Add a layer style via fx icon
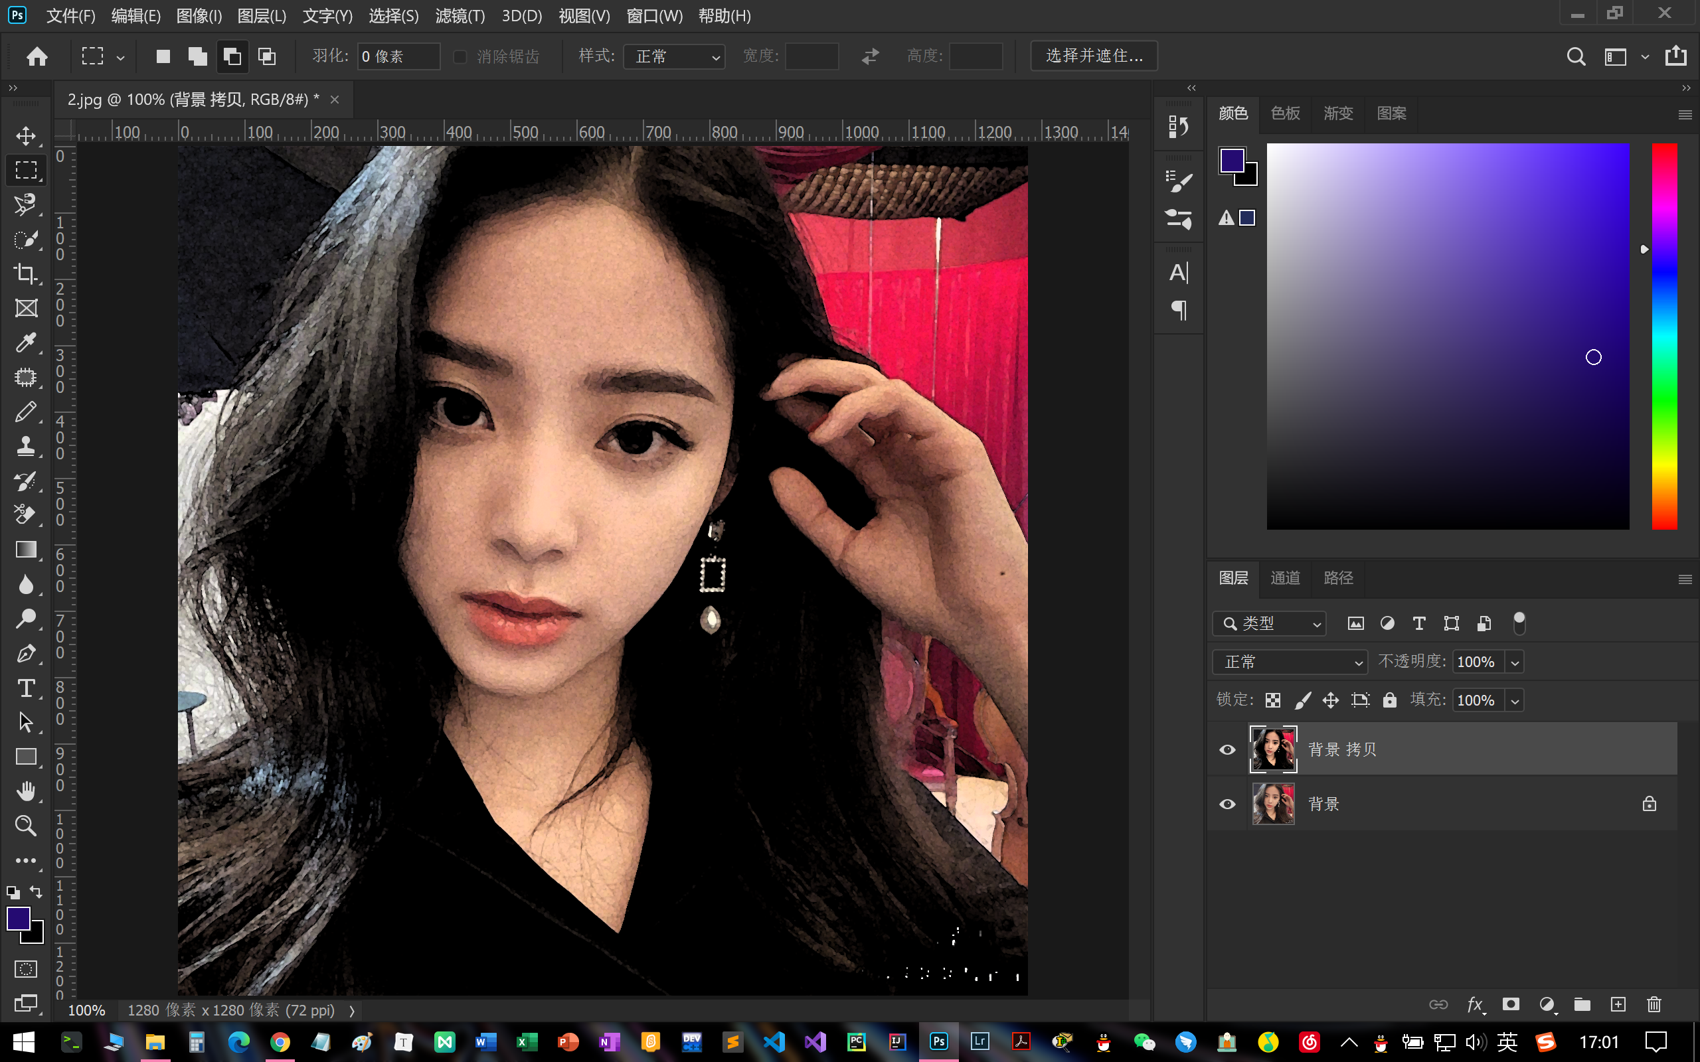The width and height of the screenshot is (1700, 1062). coord(1475,1004)
